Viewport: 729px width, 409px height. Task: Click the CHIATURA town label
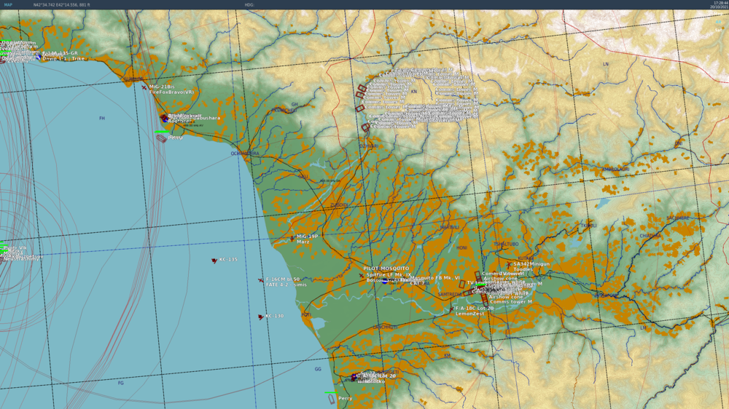tap(650, 236)
